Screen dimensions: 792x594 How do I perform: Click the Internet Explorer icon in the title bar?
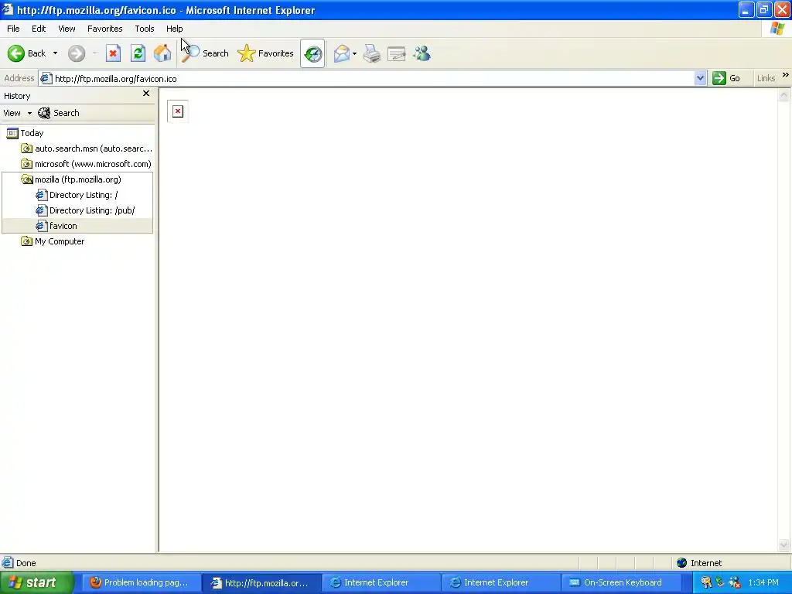point(7,9)
